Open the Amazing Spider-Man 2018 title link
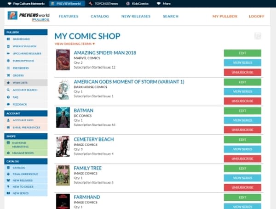This screenshot has height=209, width=276. [x=105, y=53]
